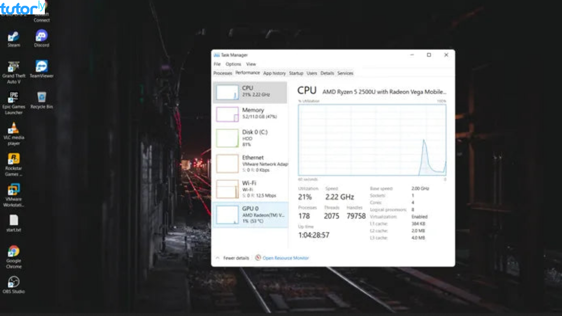Open the App history tab
Screen dimensions: 562x316
click(274, 73)
